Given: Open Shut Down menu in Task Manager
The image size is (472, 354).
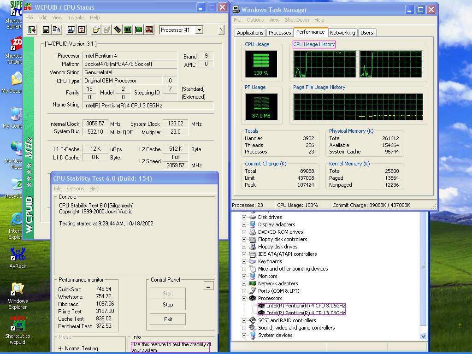Looking at the screenshot, I should [297, 20].
